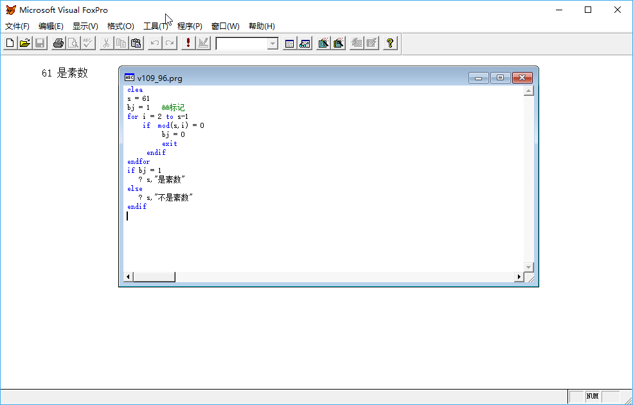
Task: Click the '? s,"不是素数"' code line
Action: [166, 197]
